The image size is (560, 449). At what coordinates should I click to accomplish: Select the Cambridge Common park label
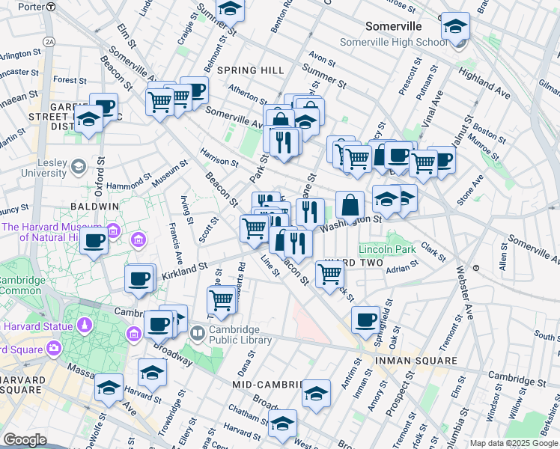point(21,286)
